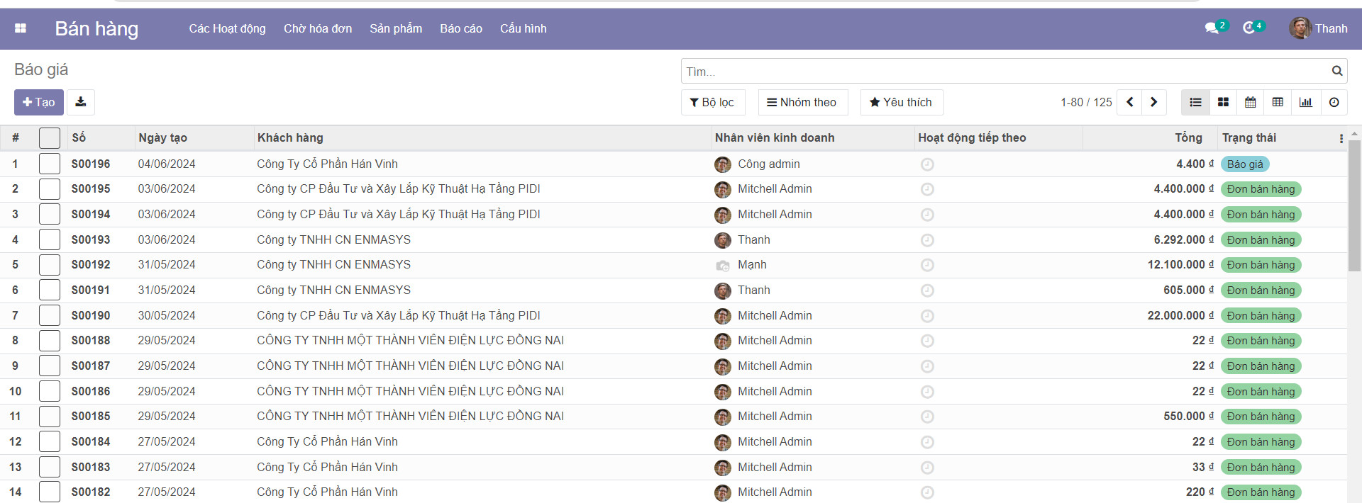1362x503 pixels.
Task: Tick the checkbox for order S00196
Action: pyautogui.click(x=50, y=164)
